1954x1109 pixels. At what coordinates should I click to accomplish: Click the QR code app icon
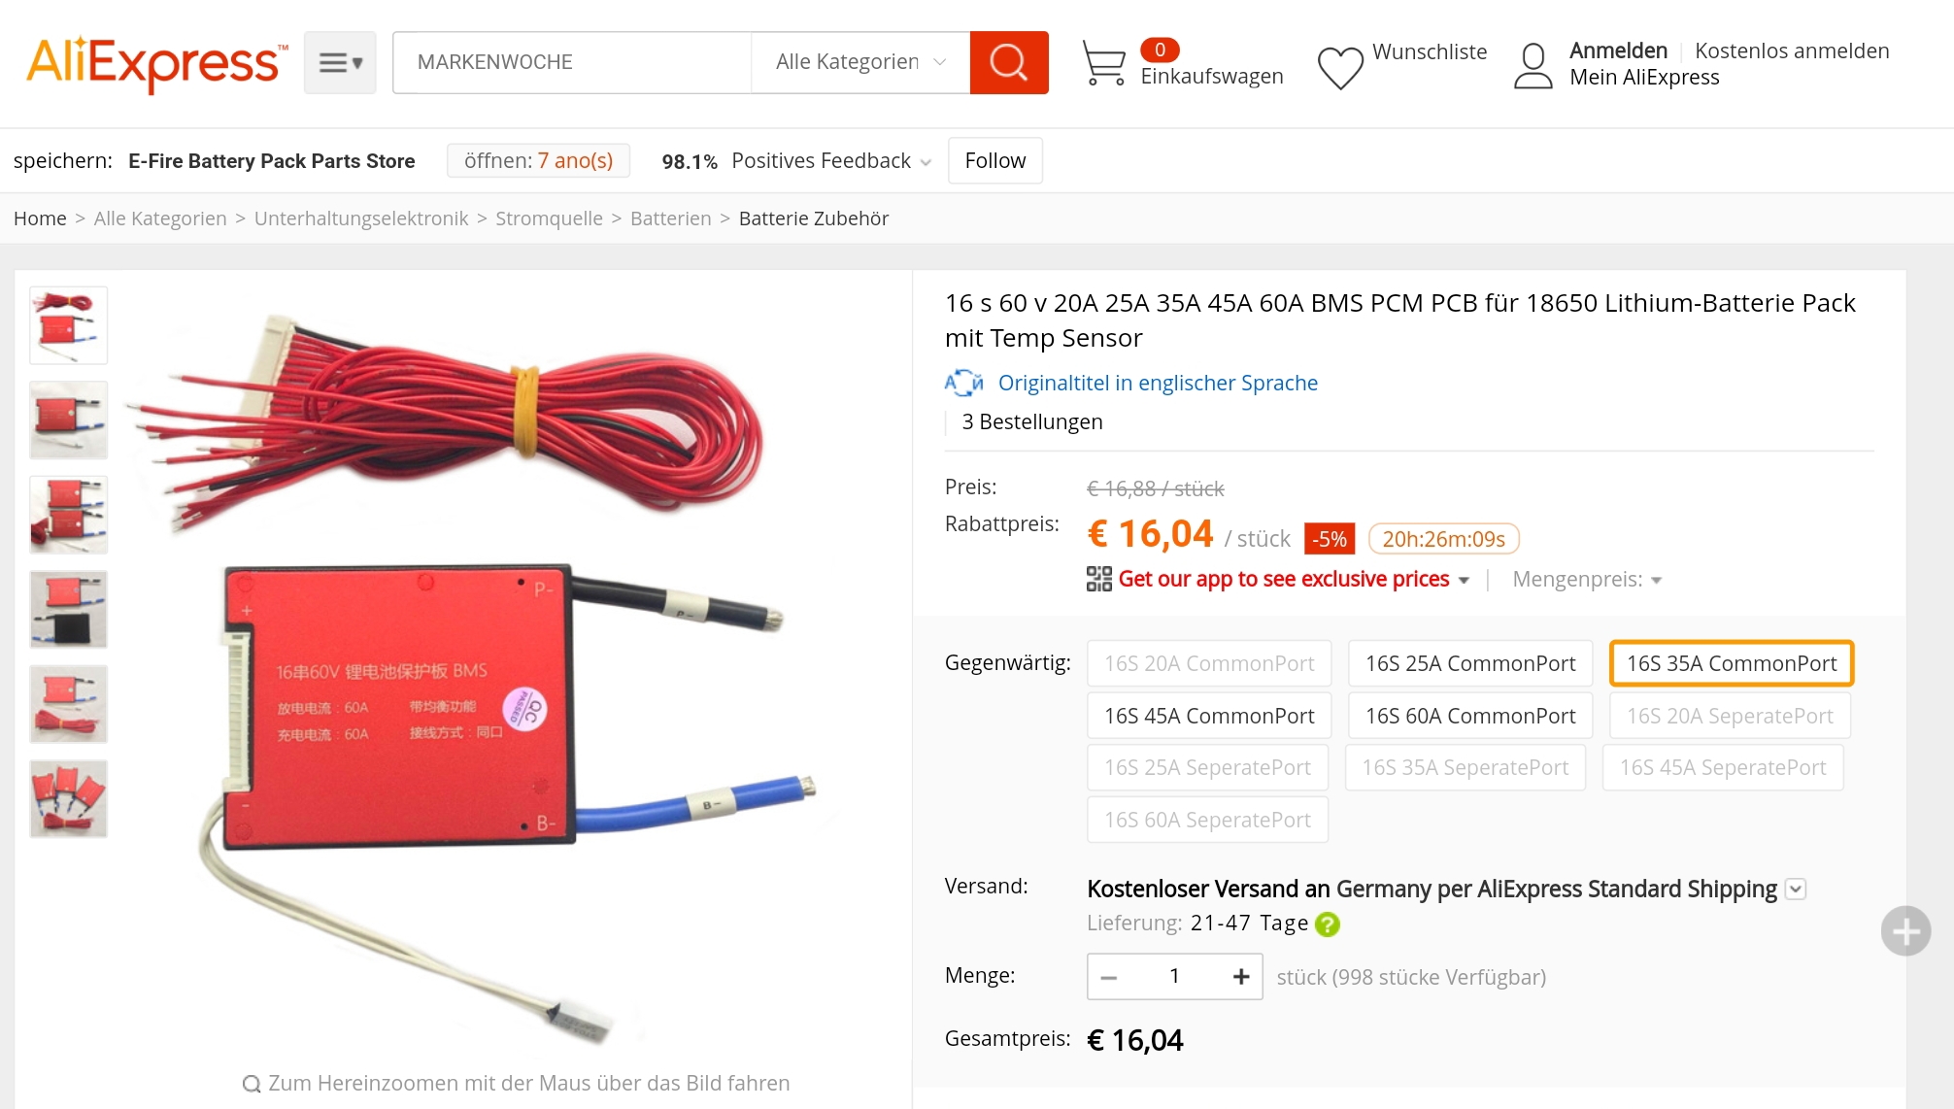pyautogui.click(x=1098, y=579)
